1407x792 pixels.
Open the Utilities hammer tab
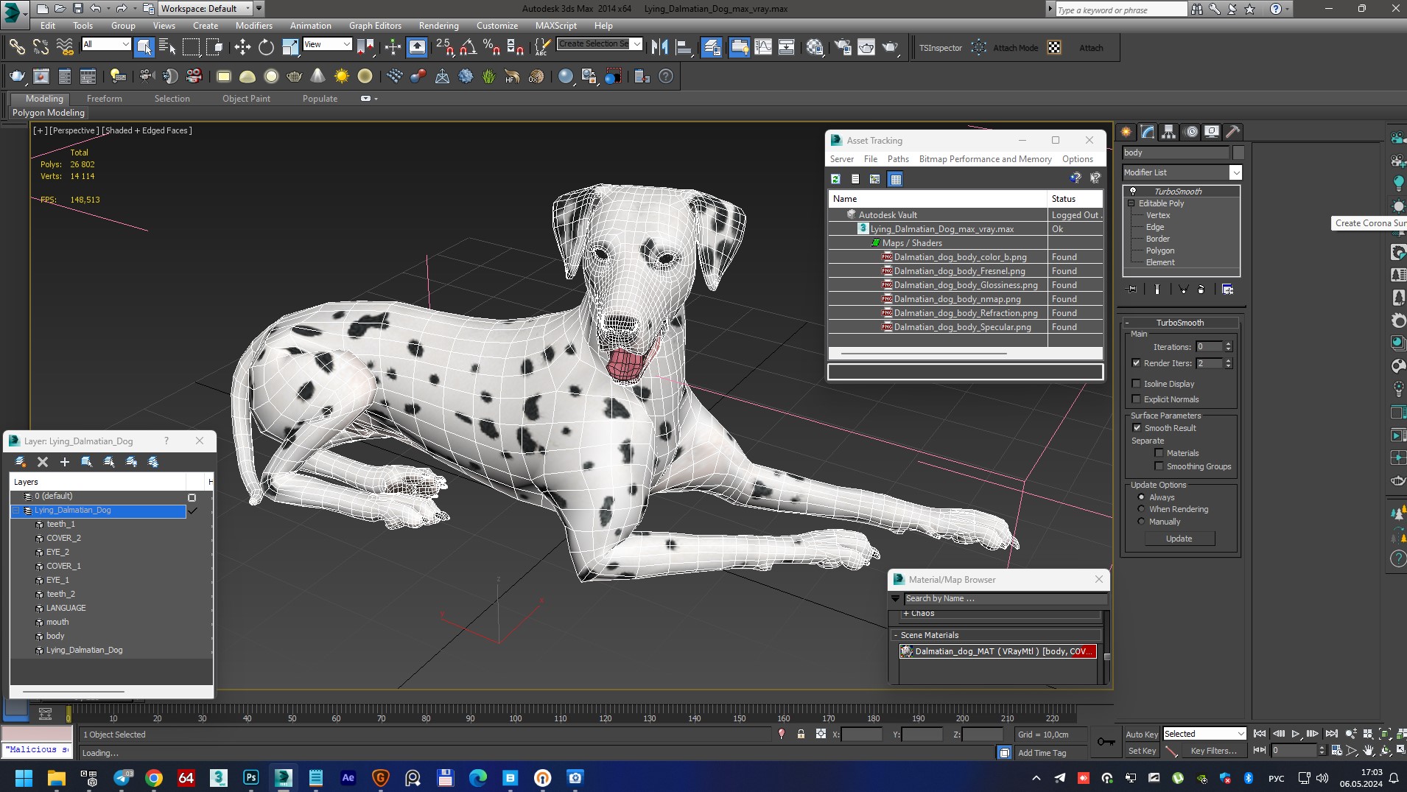pyautogui.click(x=1233, y=132)
